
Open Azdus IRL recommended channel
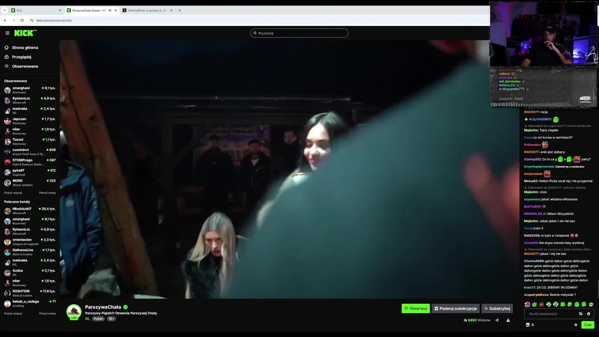pos(30,272)
